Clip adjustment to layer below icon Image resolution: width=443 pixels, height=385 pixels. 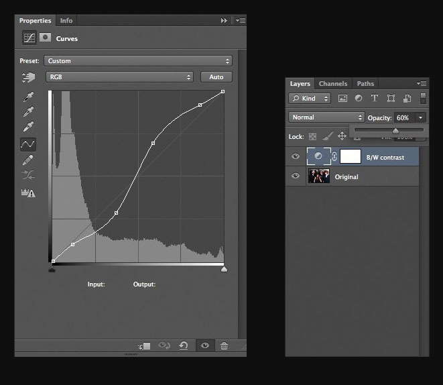[144, 345]
